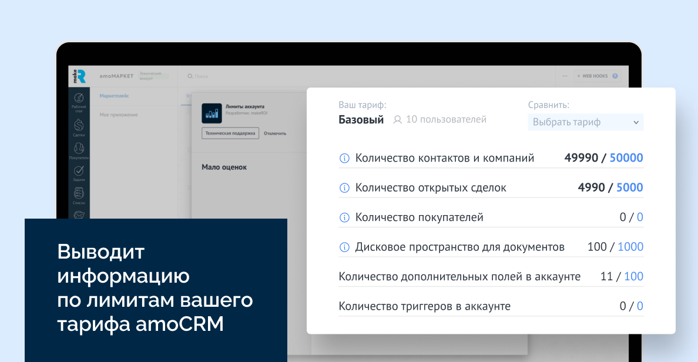This screenshot has height=362, width=698.
Task: Click the Количество дополнительных полей в аккаунте label
Action: [x=459, y=277]
